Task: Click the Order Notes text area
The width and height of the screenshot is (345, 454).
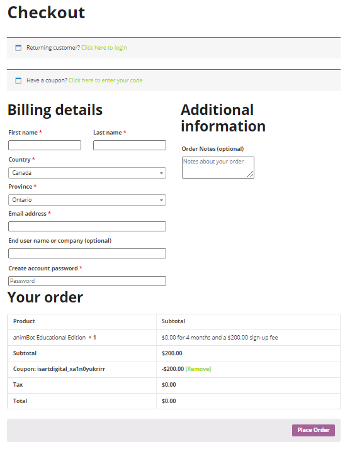Action: [x=218, y=167]
